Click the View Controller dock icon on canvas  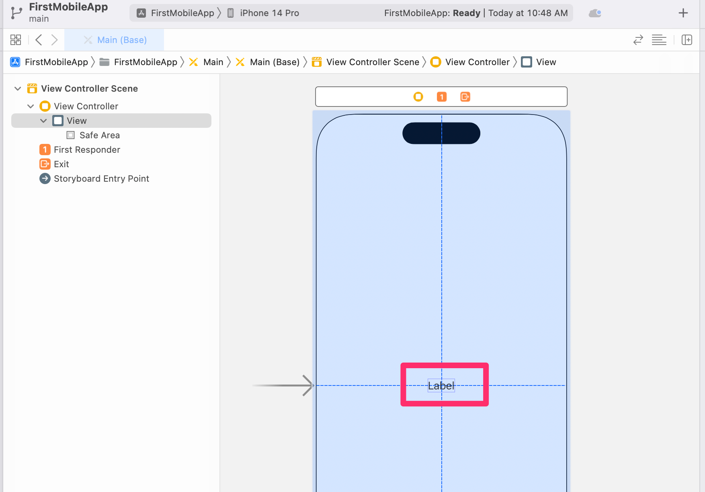pos(418,97)
